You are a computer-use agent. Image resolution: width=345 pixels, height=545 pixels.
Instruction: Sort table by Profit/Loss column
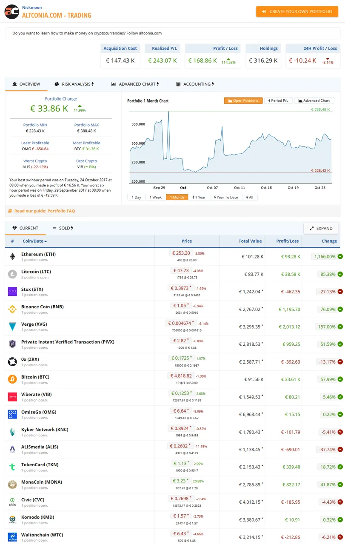pos(288,241)
